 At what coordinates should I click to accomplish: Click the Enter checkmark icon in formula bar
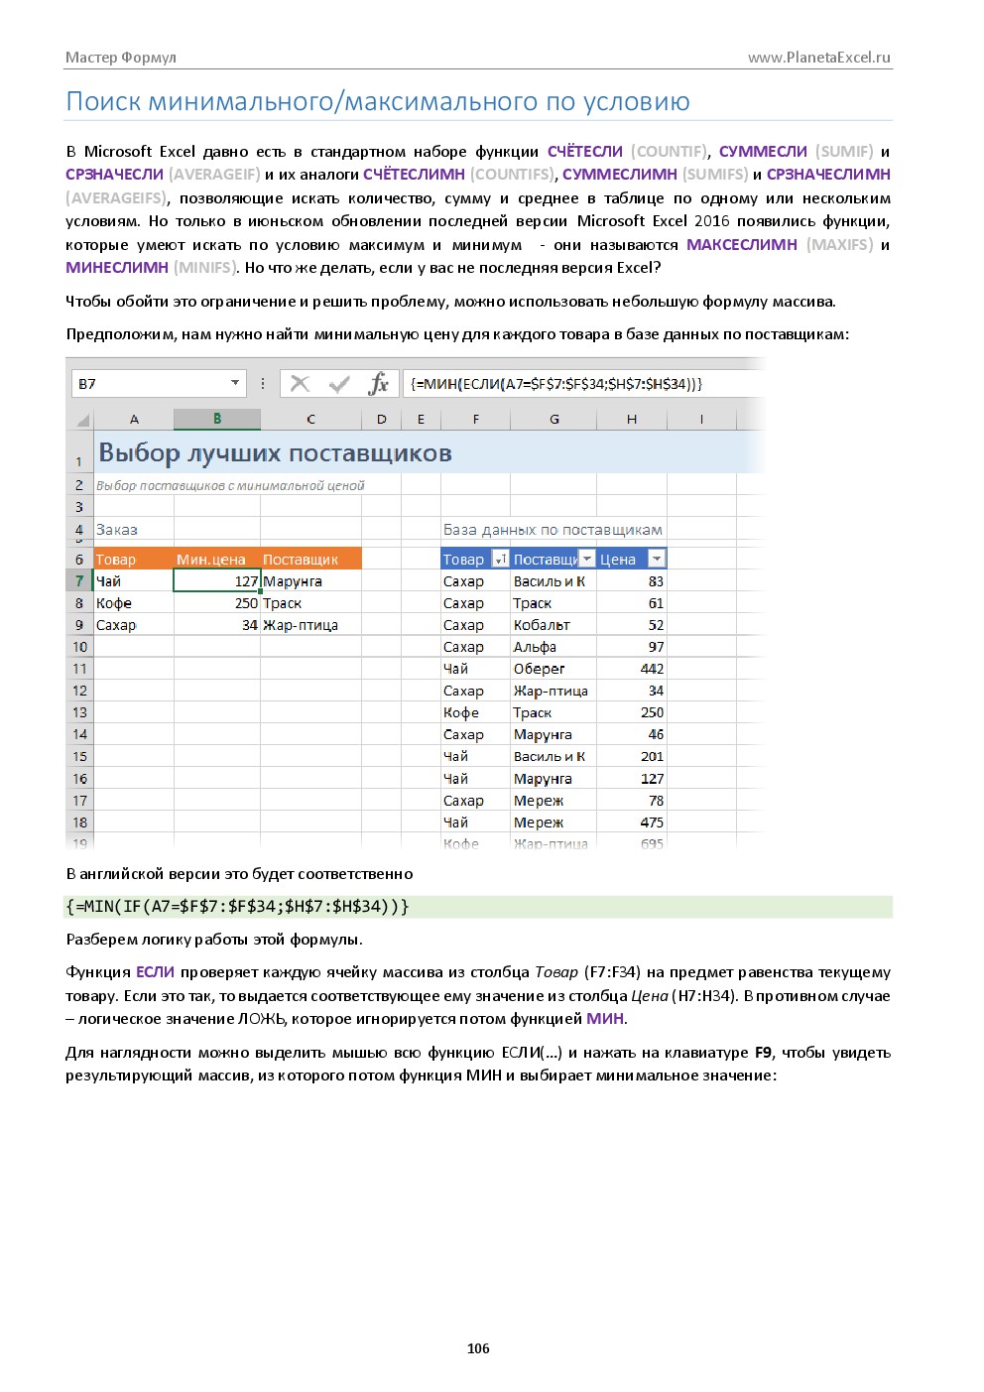339,384
